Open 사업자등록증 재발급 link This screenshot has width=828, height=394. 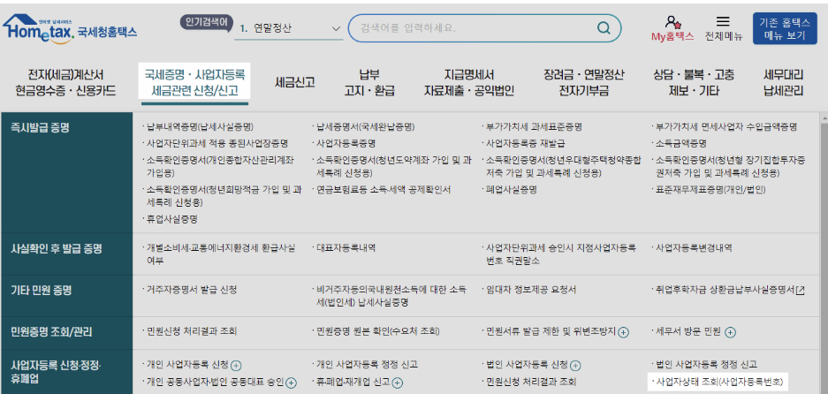pos(525,143)
